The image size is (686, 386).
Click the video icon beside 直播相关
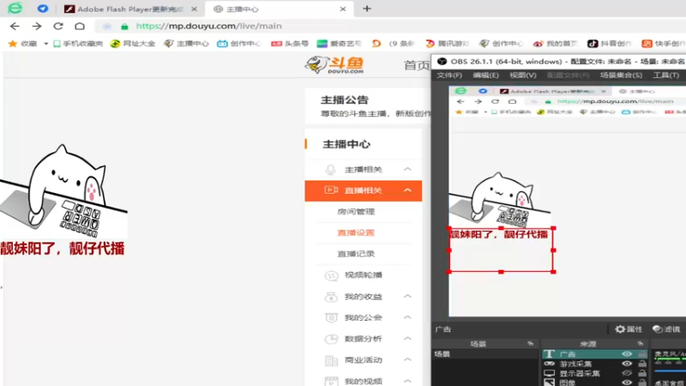point(331,190)
